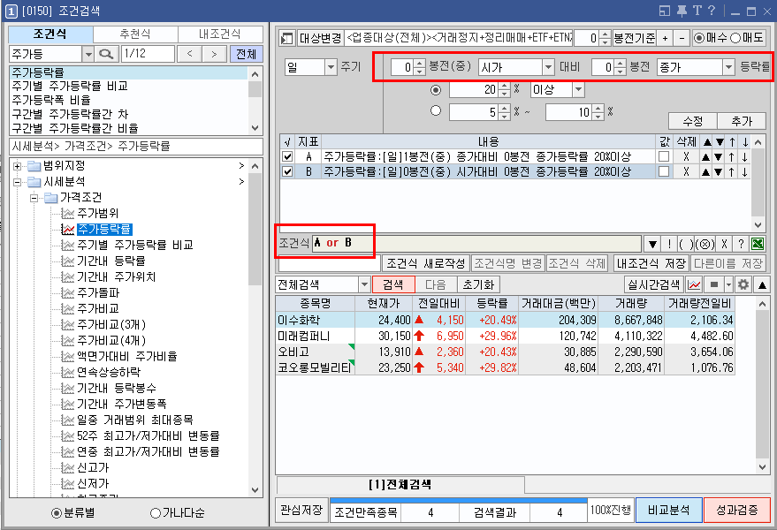This screenshot has width=777, height=530.
Task: Select the 매도 radio button
Action: [735, 38]
